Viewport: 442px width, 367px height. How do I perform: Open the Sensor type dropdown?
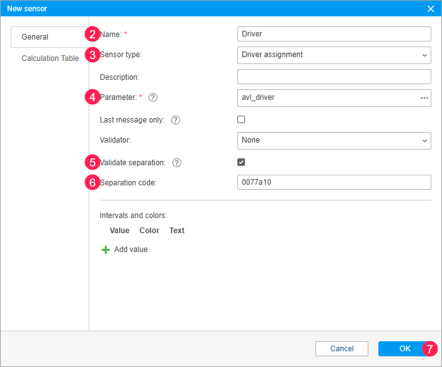tap(334, 55)
